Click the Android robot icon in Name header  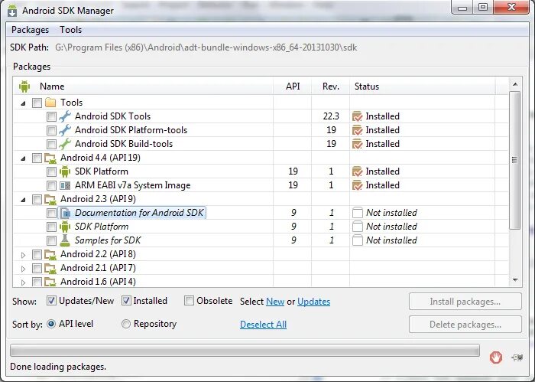click(x=24, y=87)
